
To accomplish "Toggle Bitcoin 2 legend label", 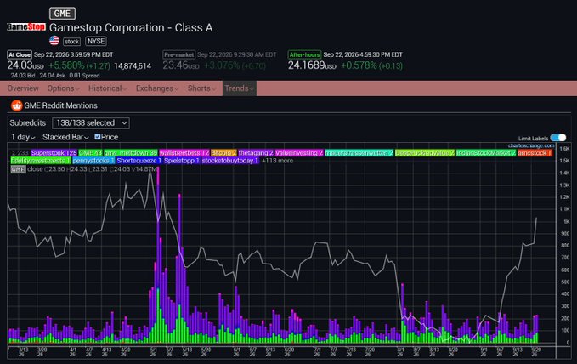I will [x=223, y=152].
